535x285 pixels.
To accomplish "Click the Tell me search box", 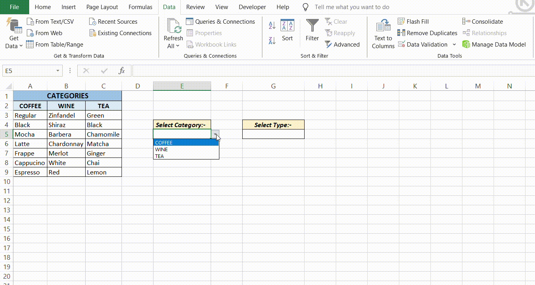I will click(x=352, y=7).
